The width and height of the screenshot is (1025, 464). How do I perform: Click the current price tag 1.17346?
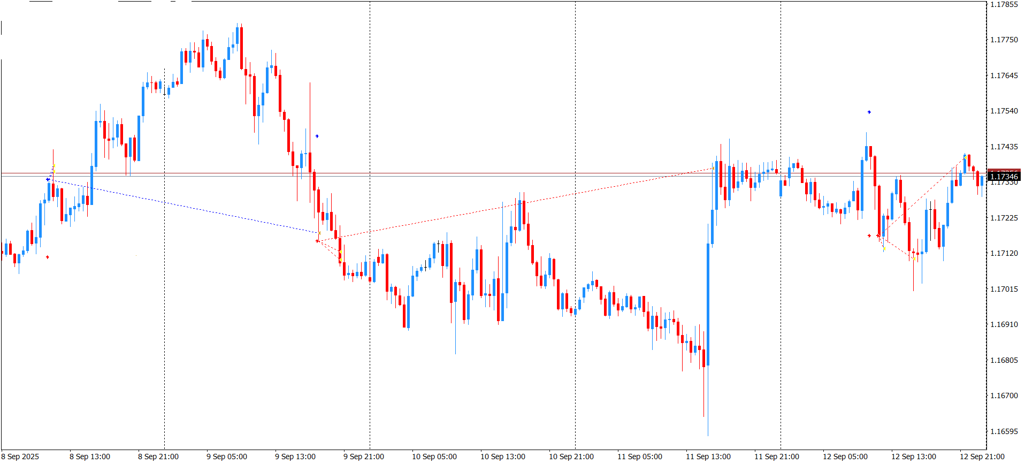click(x=1004, y=177)
